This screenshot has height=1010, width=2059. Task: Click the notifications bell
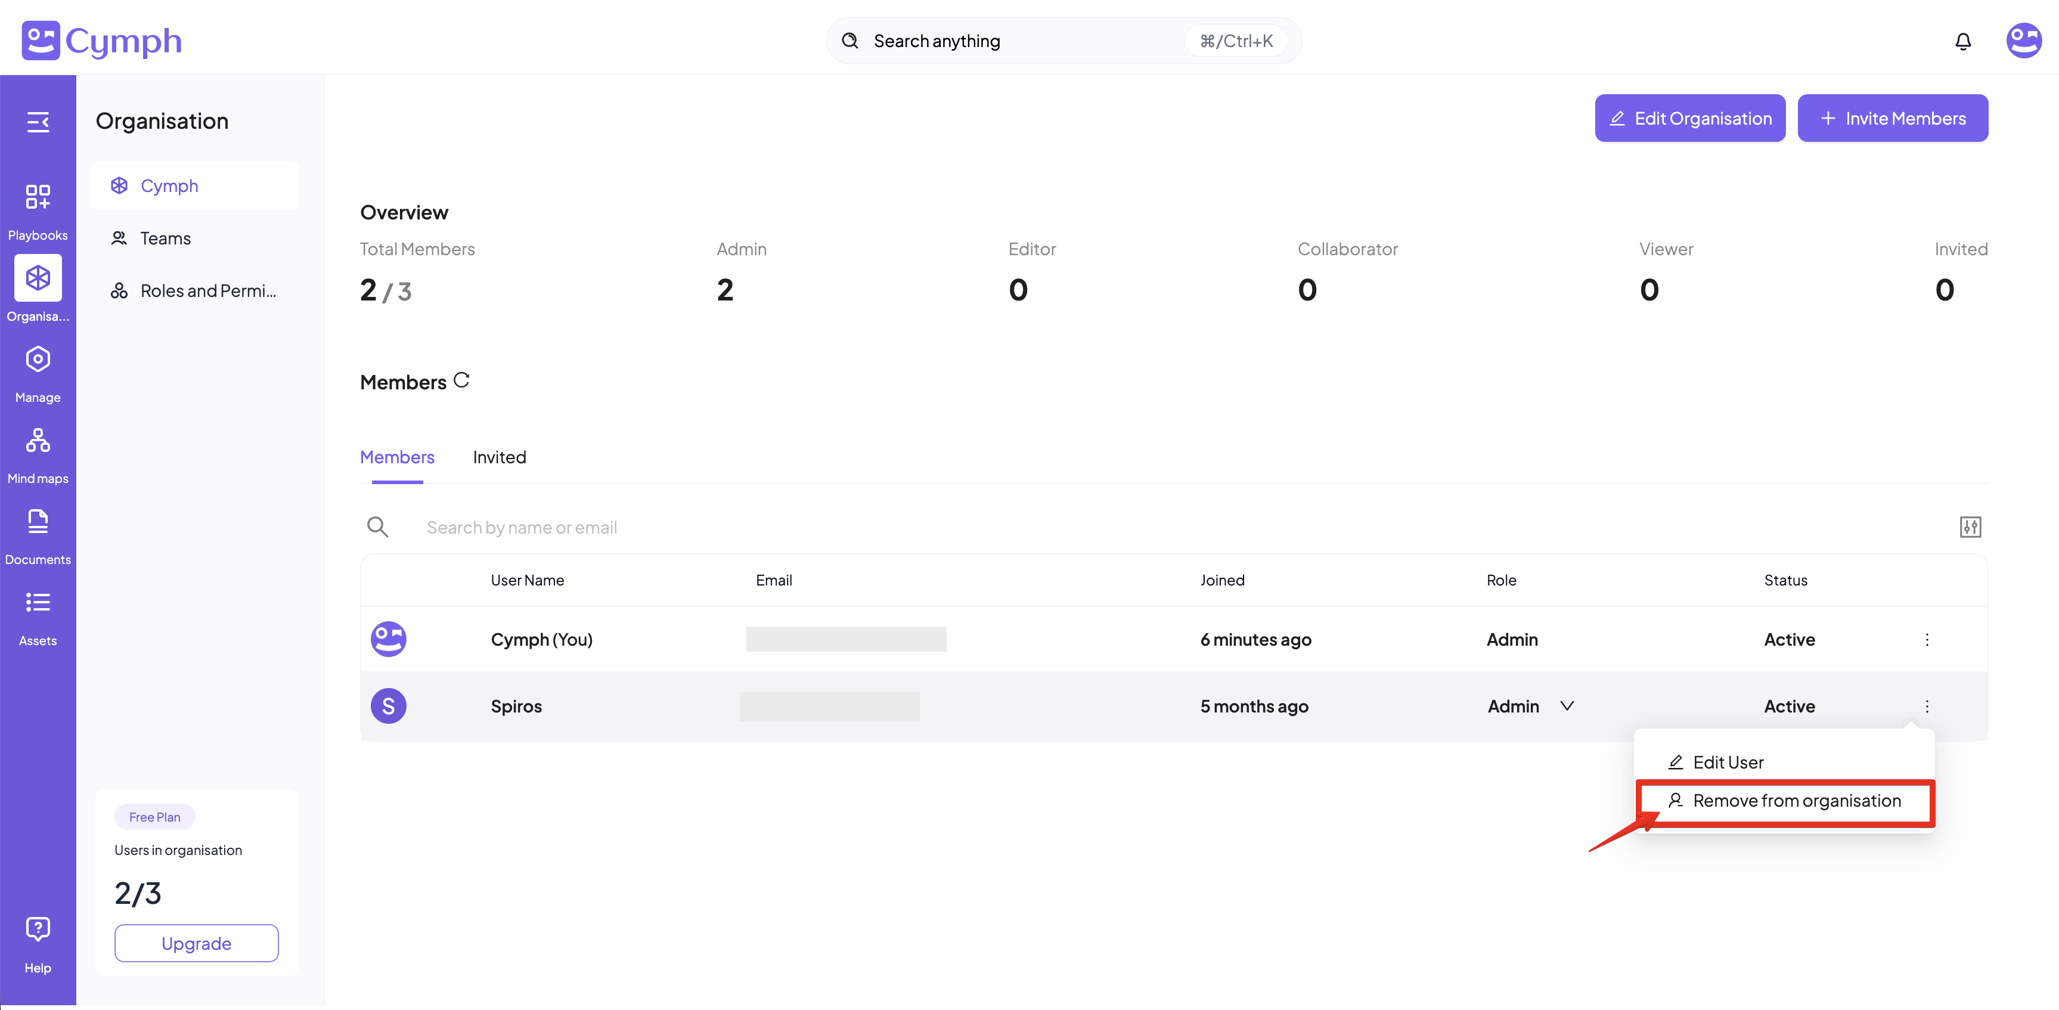(x=1962, y=41)
